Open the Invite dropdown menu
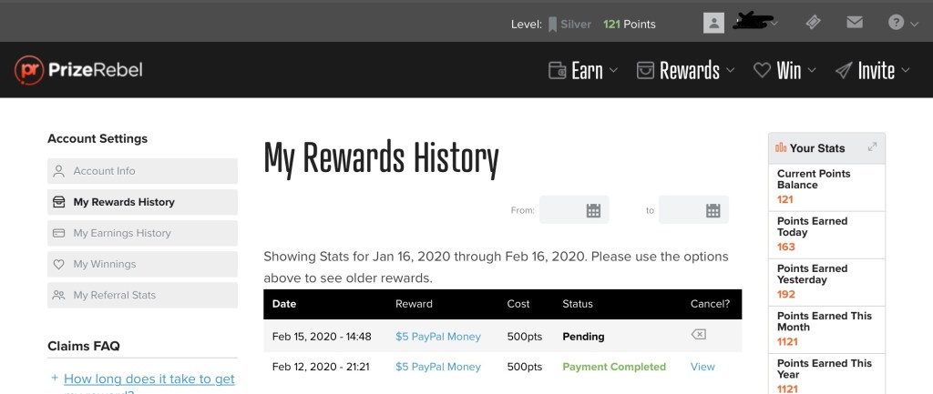The image size is (933, 394). [x=873, y=70]
